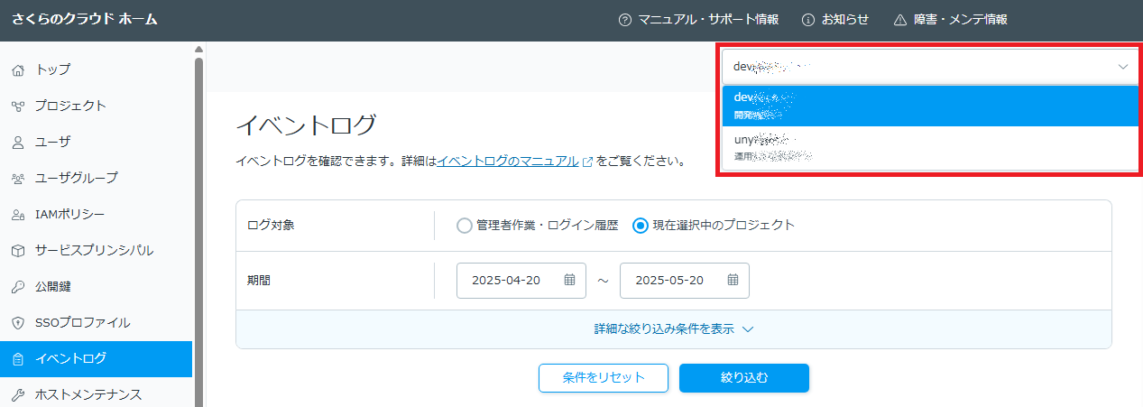The image size is (1143, 407).
Task: Collapse the project selector dropdown arrow
Action: click(1122, 67)
